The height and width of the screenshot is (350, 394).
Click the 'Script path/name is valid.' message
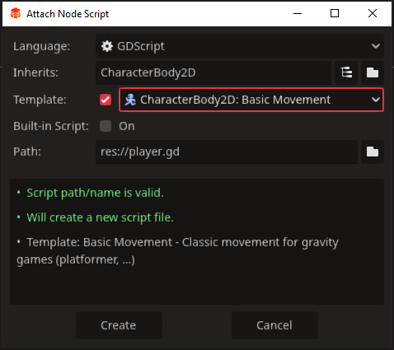pos(95,193)
